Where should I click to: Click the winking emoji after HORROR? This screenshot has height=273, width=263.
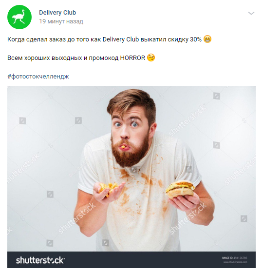coord(151,58)
